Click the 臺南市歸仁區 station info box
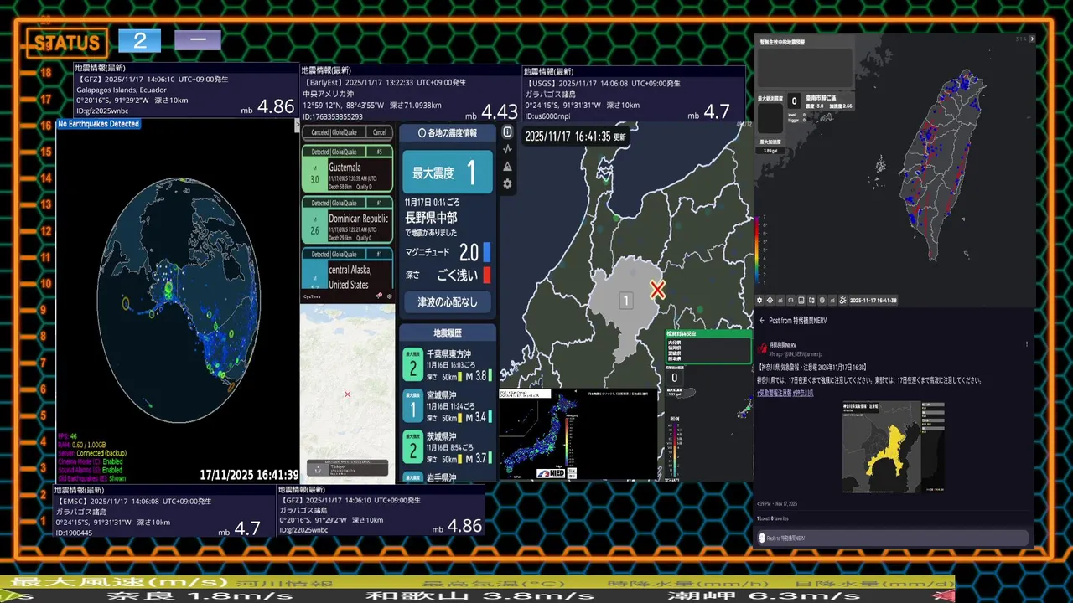Screen dimensions: 1073x603 821,101
